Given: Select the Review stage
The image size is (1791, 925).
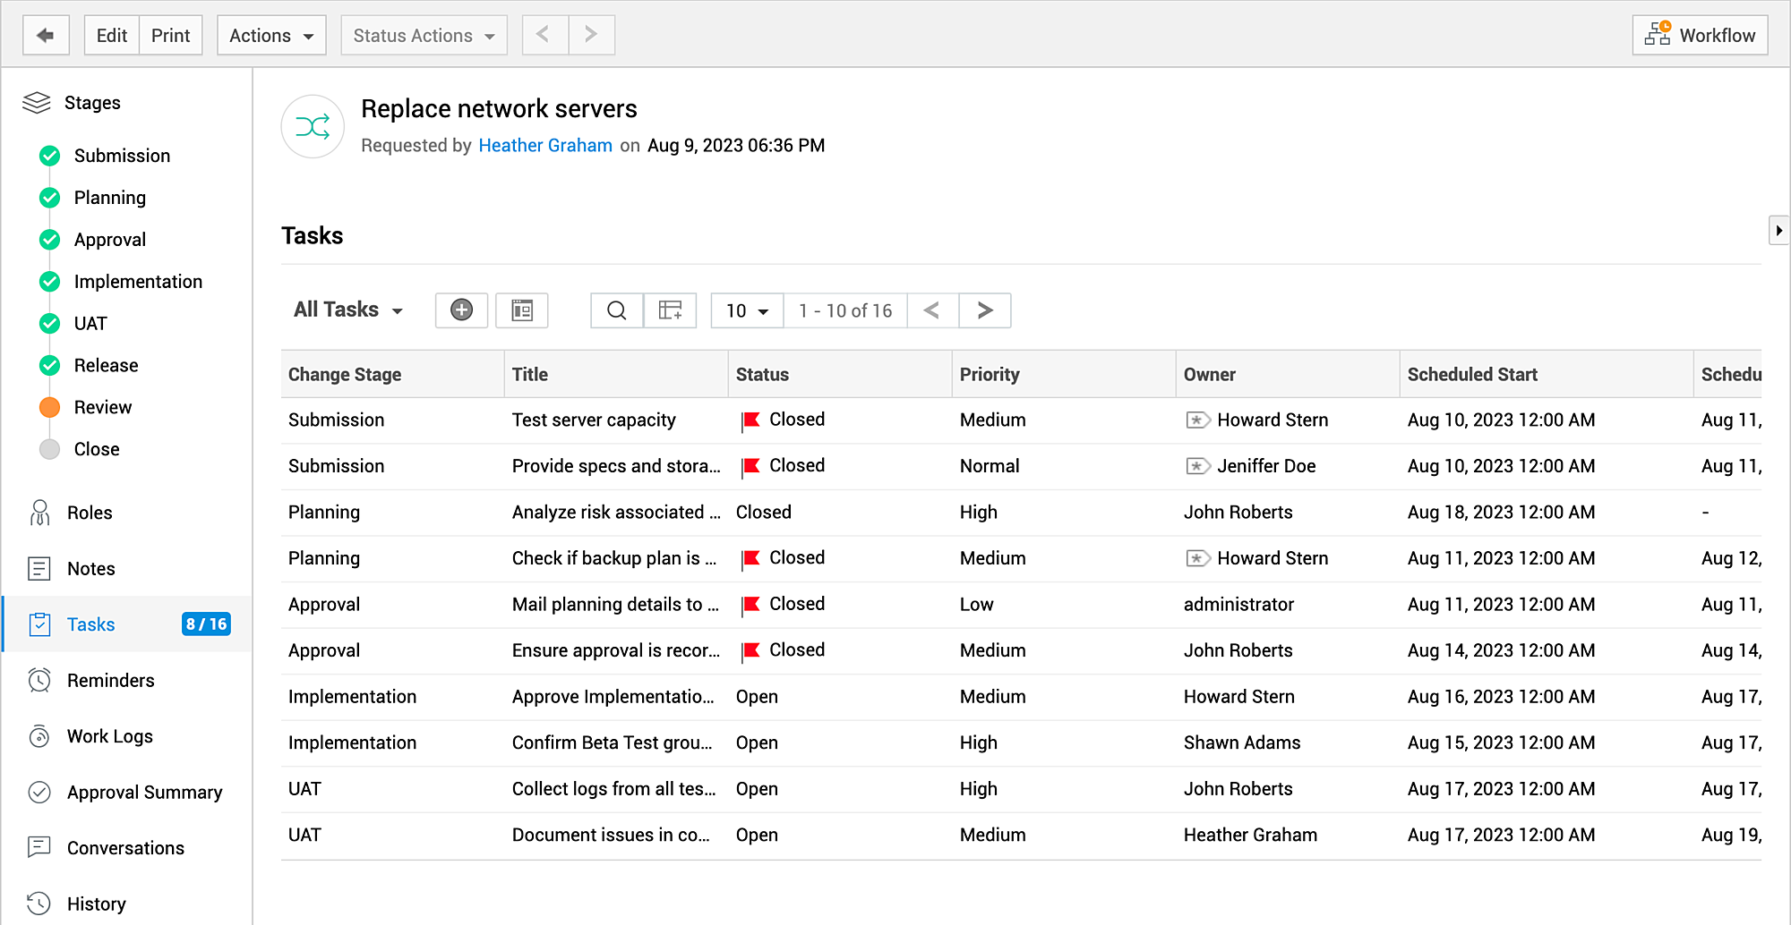Looking at the screenshot, I should pyautogui.click(x=102, y=407).
